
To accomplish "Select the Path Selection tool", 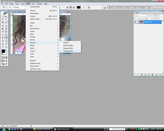I will pyautogui.click(x=3, y=38).
